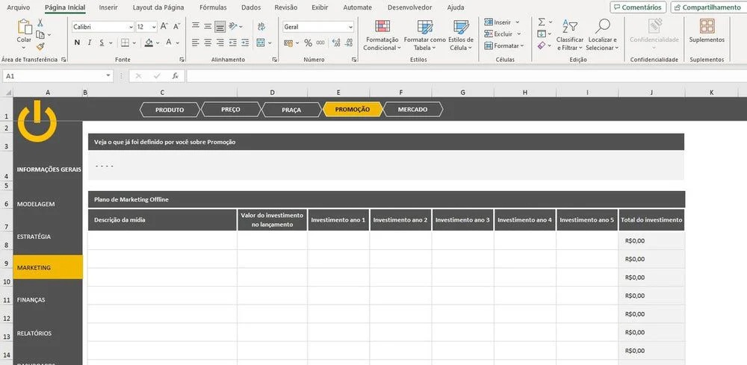The width and height of the screenshot is (747, 365).
Task: Go to the PRODUTO section
Action: pyautogui.click(x=170, y=110)
